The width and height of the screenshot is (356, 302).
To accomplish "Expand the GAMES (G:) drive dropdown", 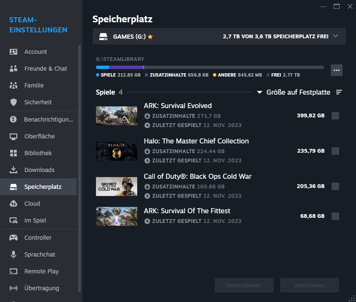I will (335, 36).
